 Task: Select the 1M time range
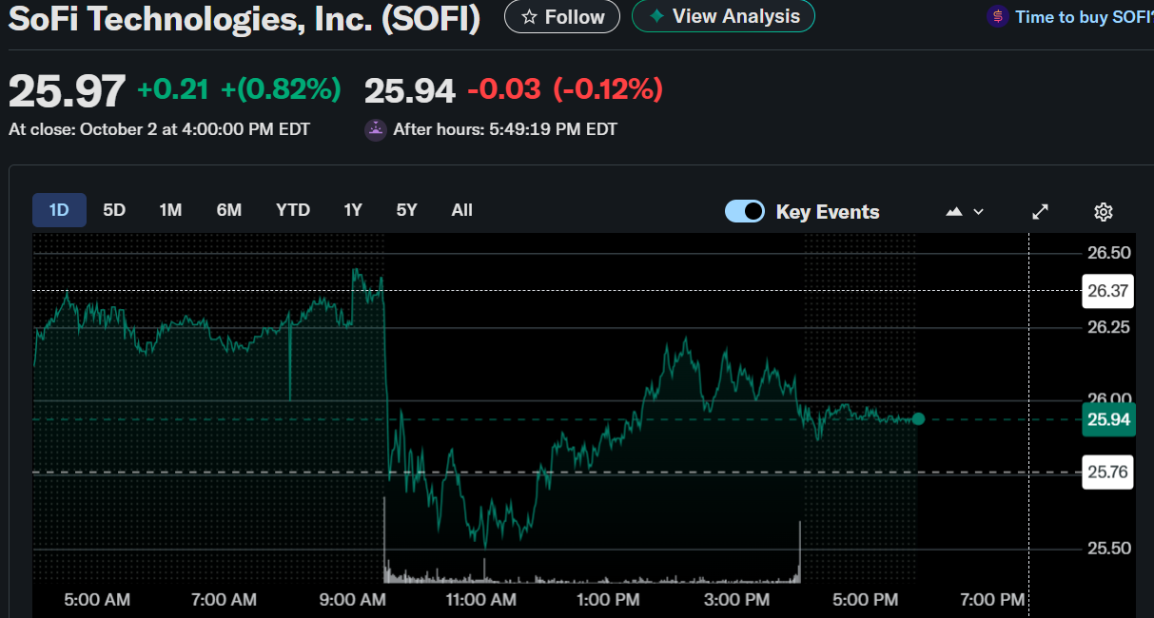pyautogui.click(x=170, y=210)
